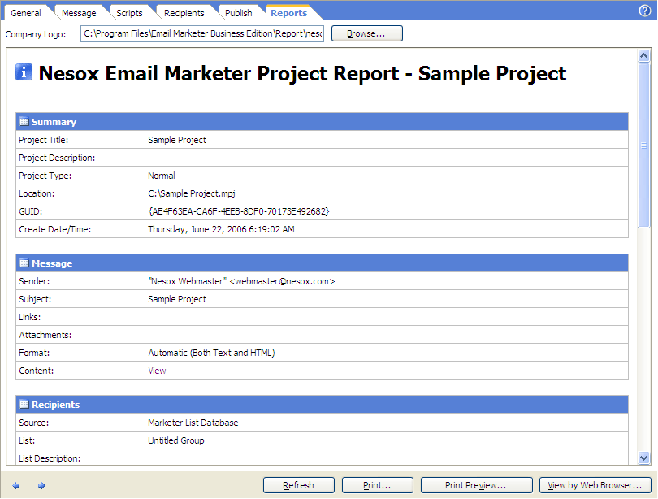Click the scrollbar up arrow
Viewport: 658px width, 499px height.
[643, 55]
